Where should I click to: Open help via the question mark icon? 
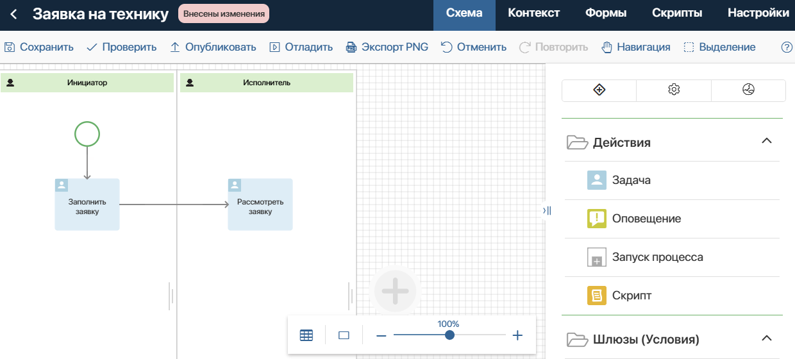click(x=787, y=47)
